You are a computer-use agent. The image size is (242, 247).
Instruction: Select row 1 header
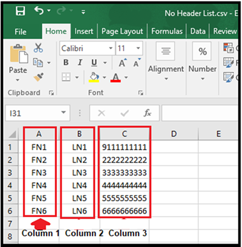pyautogui.click(x=11, y=147)
